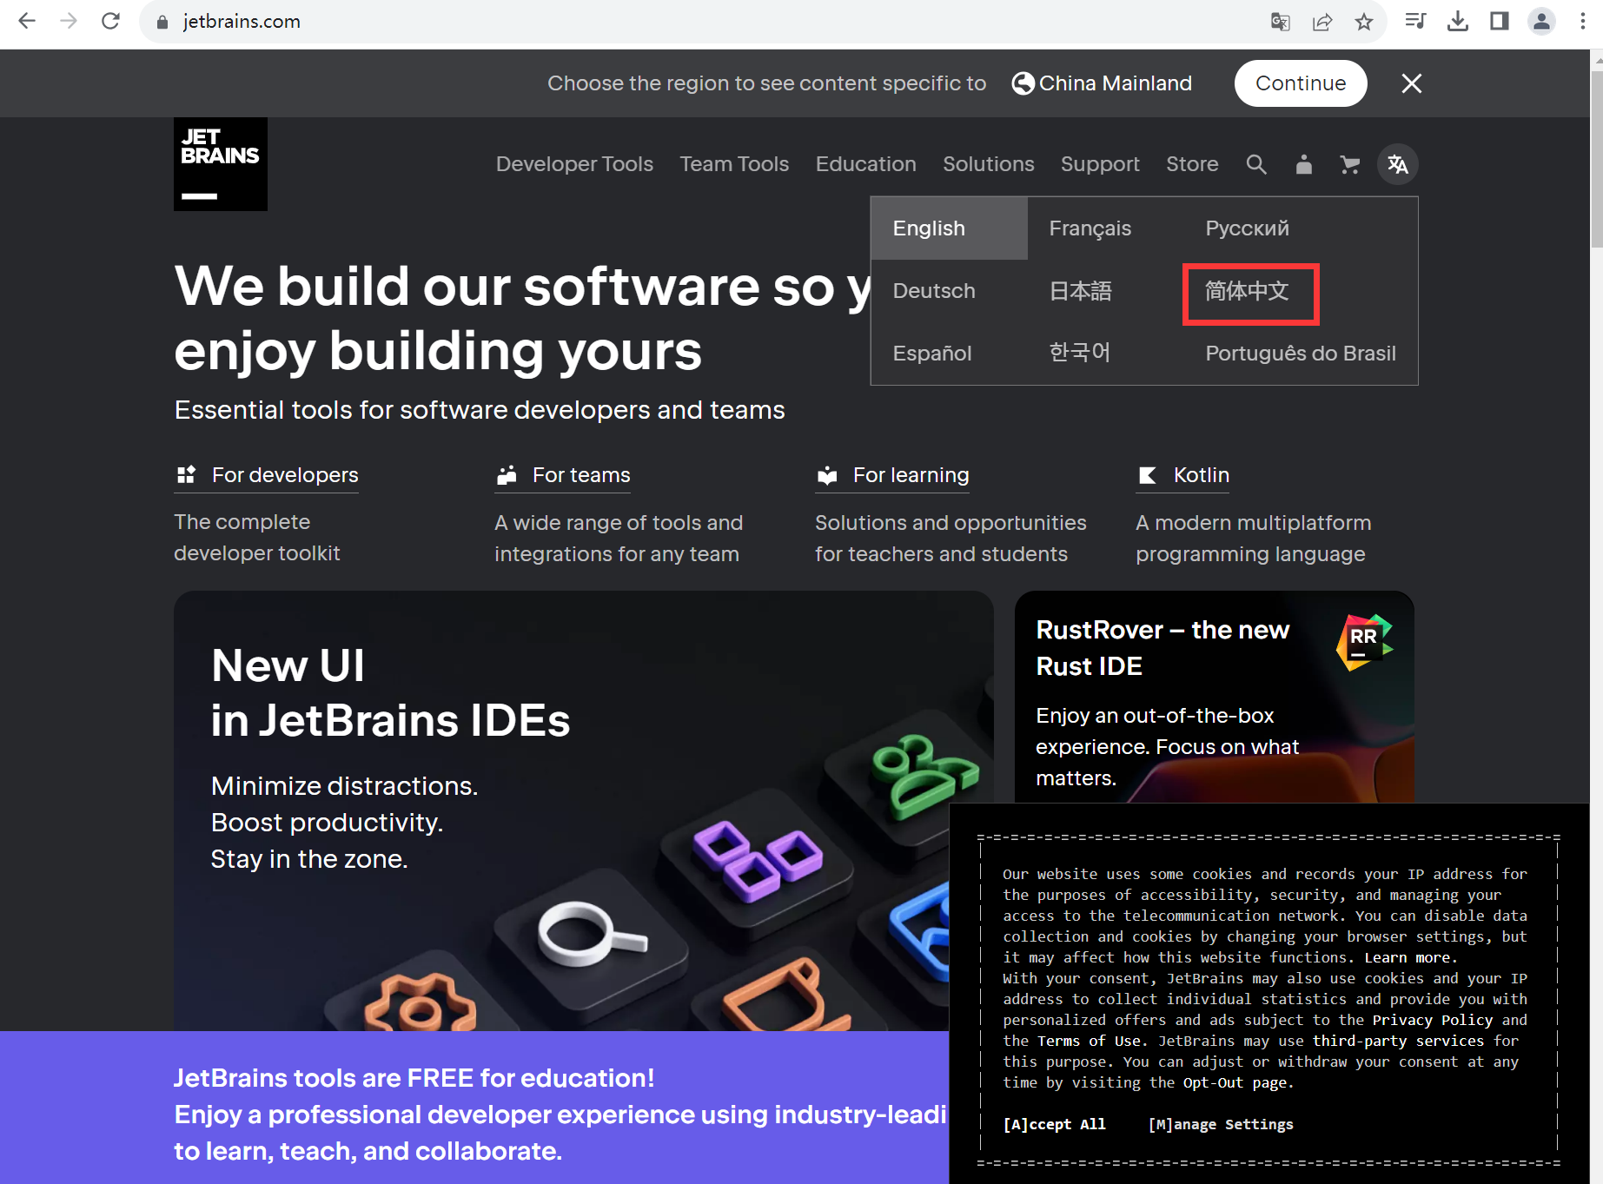
Task: Select English language option
Action: tap(949, 228)
